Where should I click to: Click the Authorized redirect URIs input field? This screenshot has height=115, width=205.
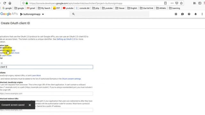[x=46, y=110]
